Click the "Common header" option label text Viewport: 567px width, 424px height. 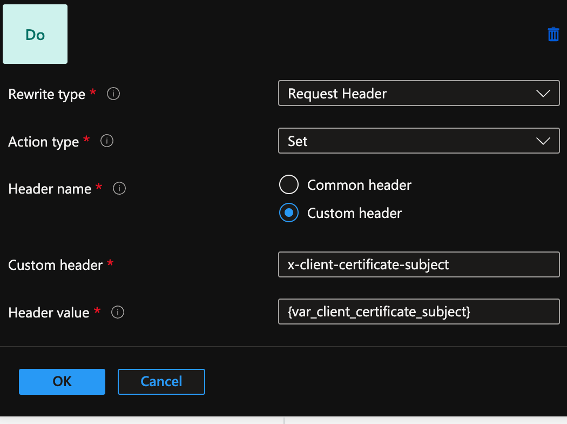(x=359, y=185)
